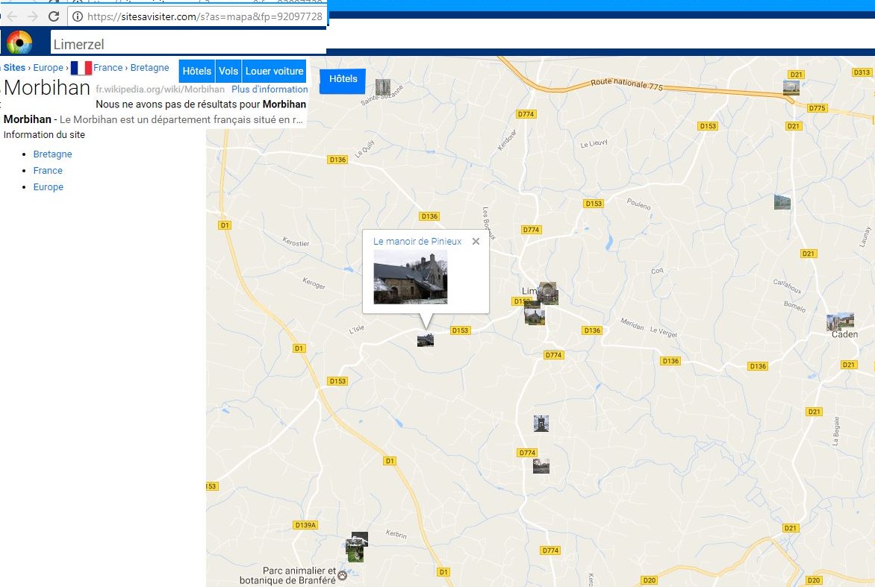Click the Parc animalier et botanique de Branféré label
This screenshot has width=875, height=587.
click(x=287, y=575)
